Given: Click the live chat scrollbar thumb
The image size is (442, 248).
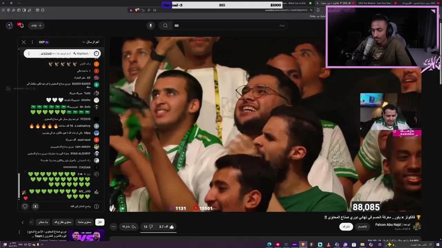Looking at the screenshot, I should (x=19, y=186).
